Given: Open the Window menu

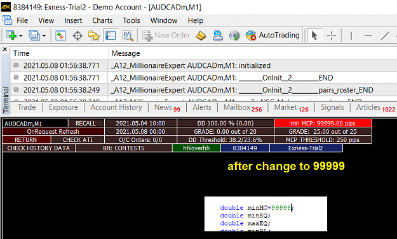Looking at the screenshot, I should 164,20.
